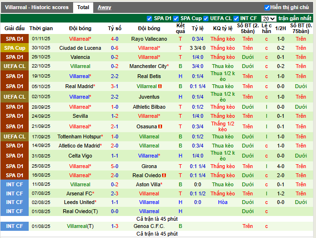This screenshot has width=316, height=238.
Task: Click Tottenham Hotspur* team name
Action: click(x=80, y=136)
